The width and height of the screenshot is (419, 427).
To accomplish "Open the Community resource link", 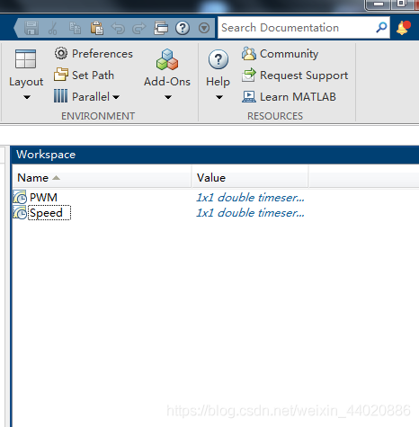I will [281, 54].
